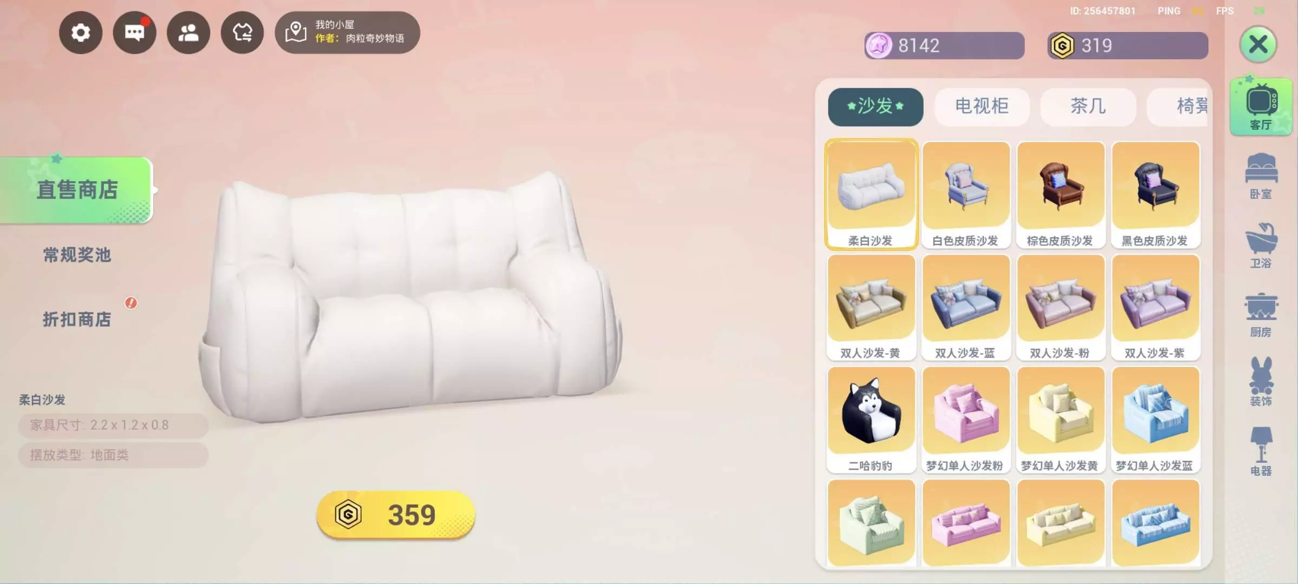Select the 电器 appliances lamp icon
This screenshot has width=1298, height=584.
pos(1261,452)
